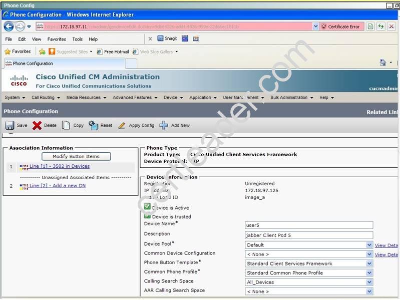Viewport: 400px width, 300px height.
Task: Click the browser Forward arrow button
Action: tap(20, 26)
